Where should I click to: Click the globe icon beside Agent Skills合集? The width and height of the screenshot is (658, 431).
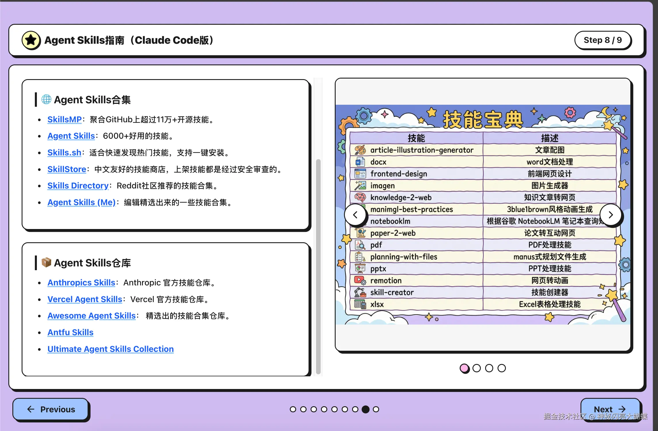[46, 99]
